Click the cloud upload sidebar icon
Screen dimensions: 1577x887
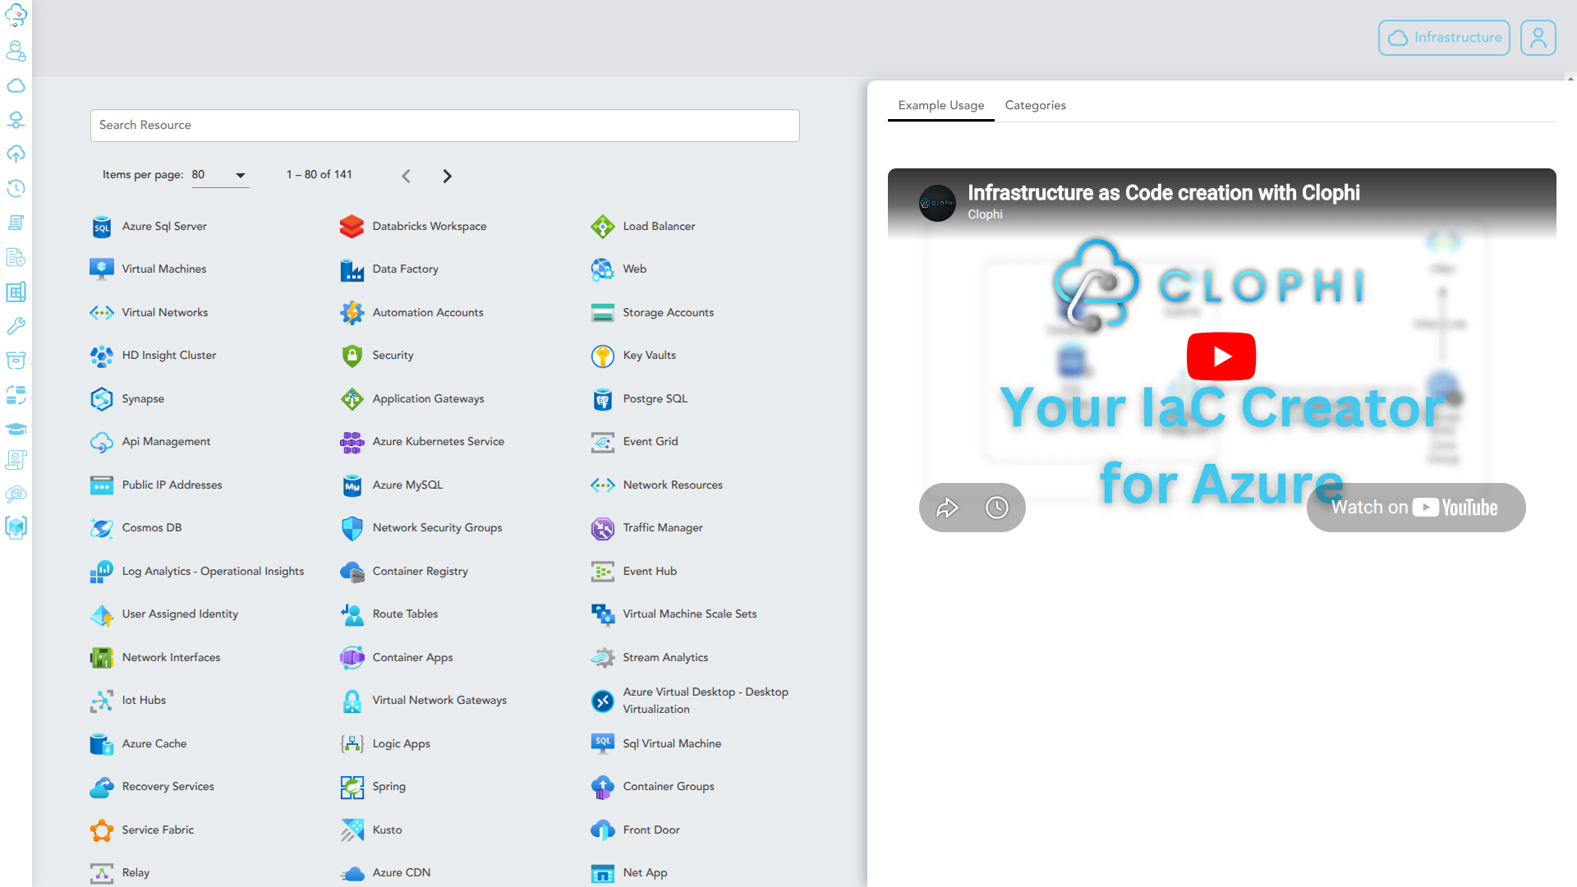16,154
